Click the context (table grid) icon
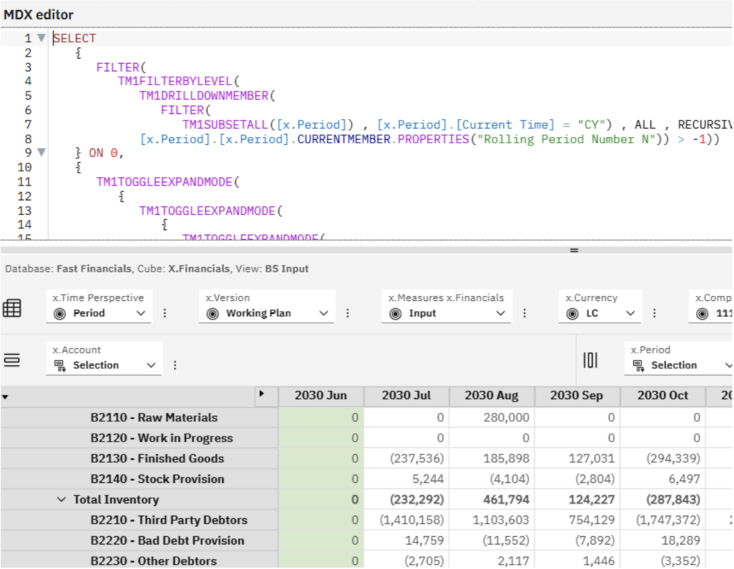 click(x=12, y=309)
